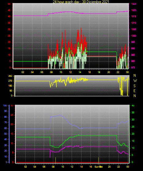Viewport: 143px width, 171px height.
Task: Click the green temperature line plateau
Action: point(98,136)
